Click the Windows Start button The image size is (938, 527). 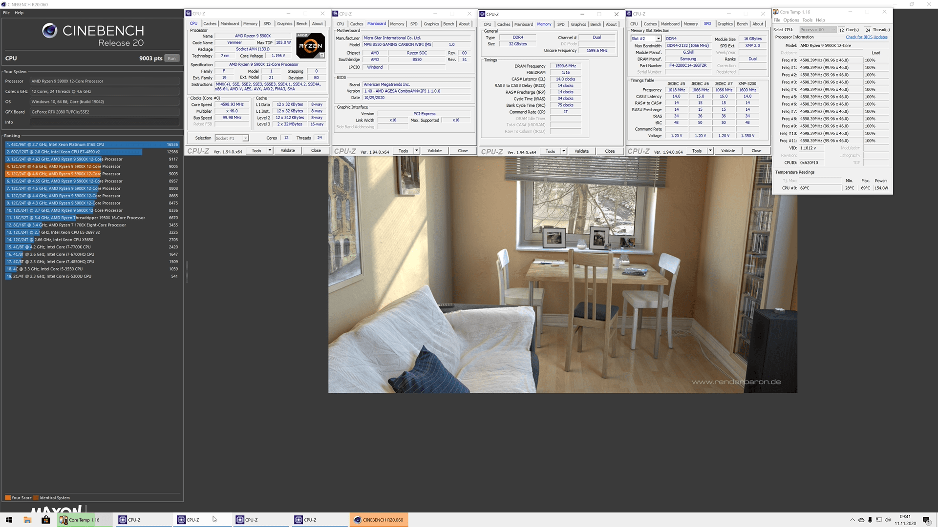coord(9,520)
